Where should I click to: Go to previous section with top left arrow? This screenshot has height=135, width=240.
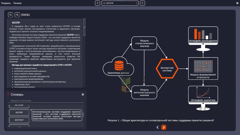97,3
